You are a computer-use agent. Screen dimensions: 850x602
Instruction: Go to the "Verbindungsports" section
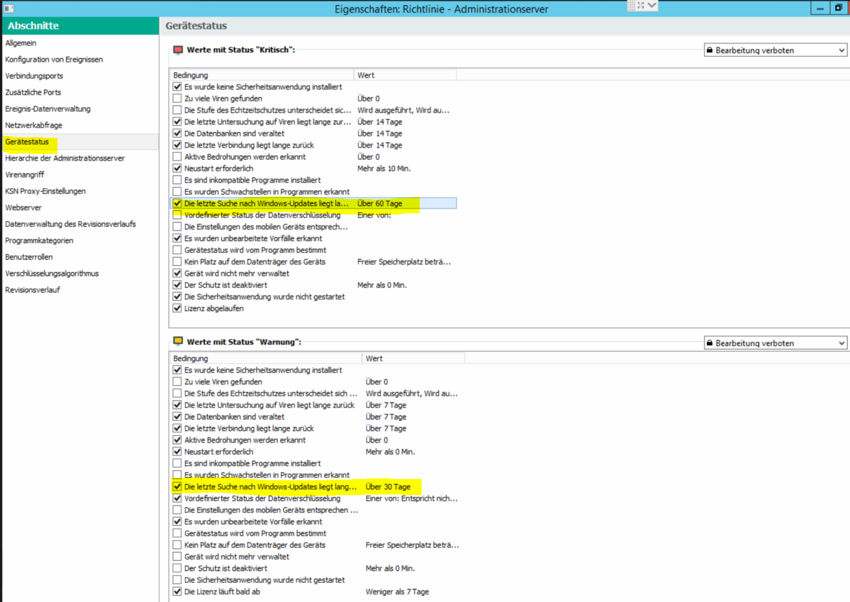[34, 76]
